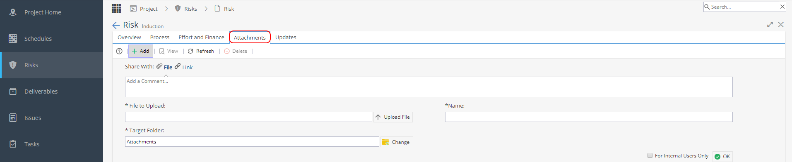The width and height of the screenshot is (792, 162).
Task: Click the Risks shield icon in sidebar
Action: [x=13, y=65]
